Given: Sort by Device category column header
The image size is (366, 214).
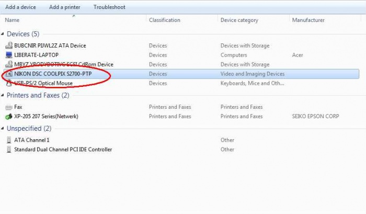Looking at the screenshot, I should (239, 20).
